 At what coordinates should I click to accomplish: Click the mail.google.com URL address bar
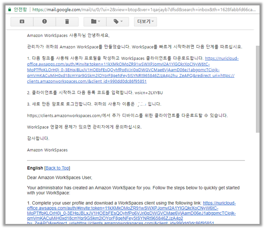tap(143, 8)
